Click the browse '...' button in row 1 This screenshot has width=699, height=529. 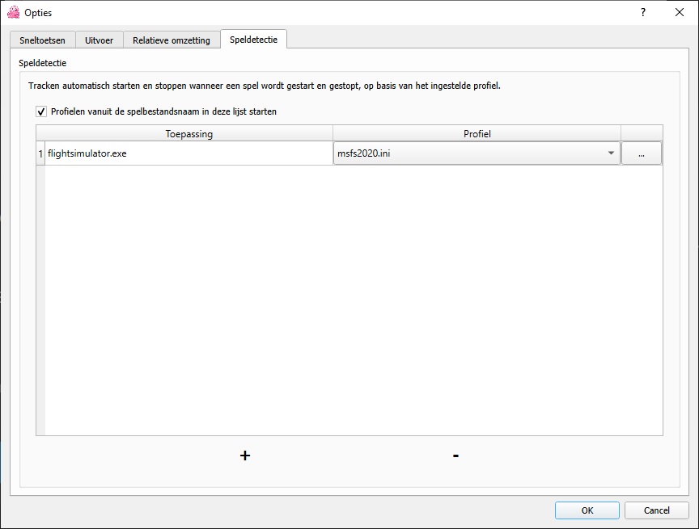click(641, 153)
